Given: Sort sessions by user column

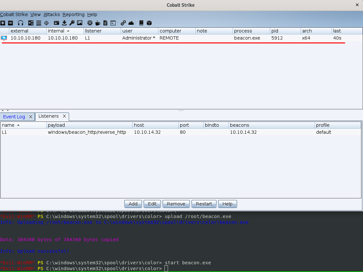Looking at the screenshot, I should [x=140, y=31].
